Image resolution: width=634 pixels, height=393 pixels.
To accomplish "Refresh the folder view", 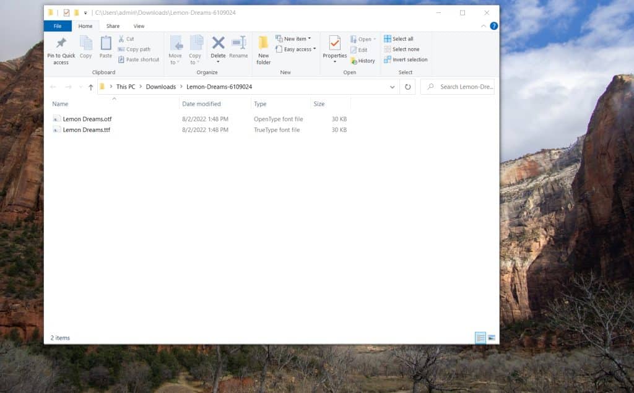I will pos(407,87).
